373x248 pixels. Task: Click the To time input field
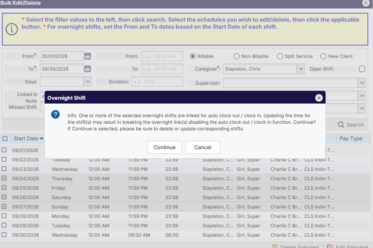pos(162,69)
